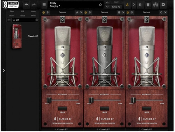Clear the module search field
Screen dimensions: 175x132
tap(37, 20)
